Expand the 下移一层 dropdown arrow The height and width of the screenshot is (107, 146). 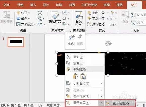[x=107, y=19]
